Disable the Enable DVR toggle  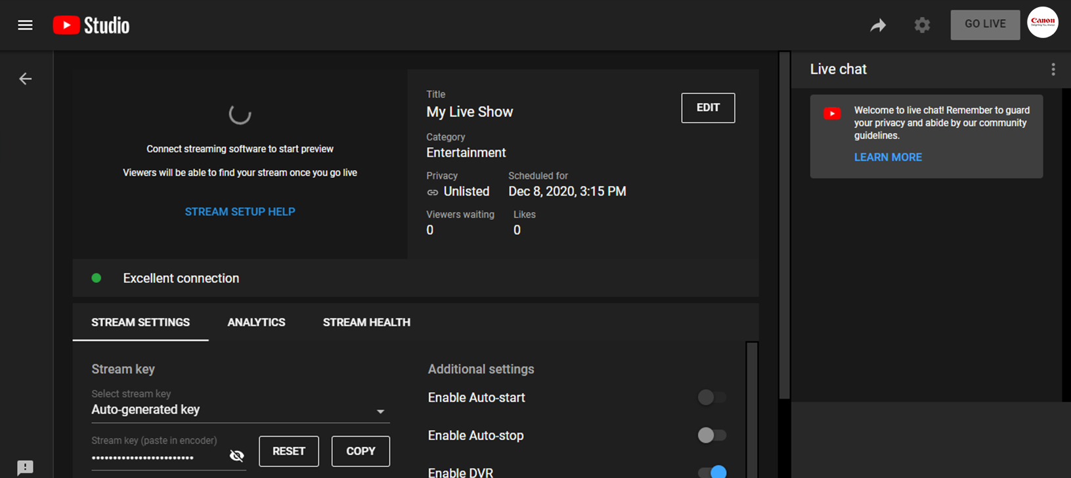click(x=712, y=471)
